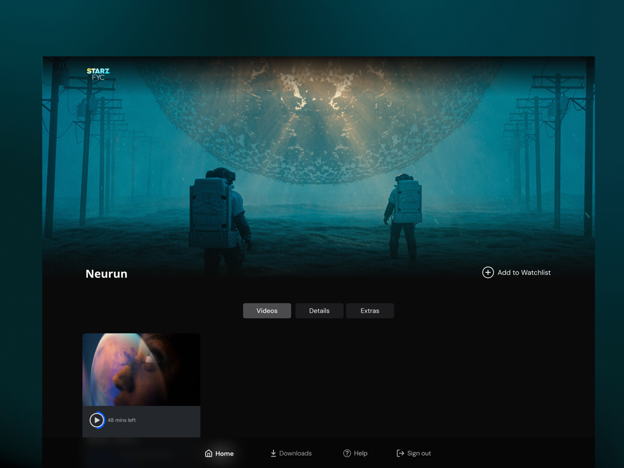Click the Home icon in bottom navigation
The image size is (624, 468).
tap(208, 453)
